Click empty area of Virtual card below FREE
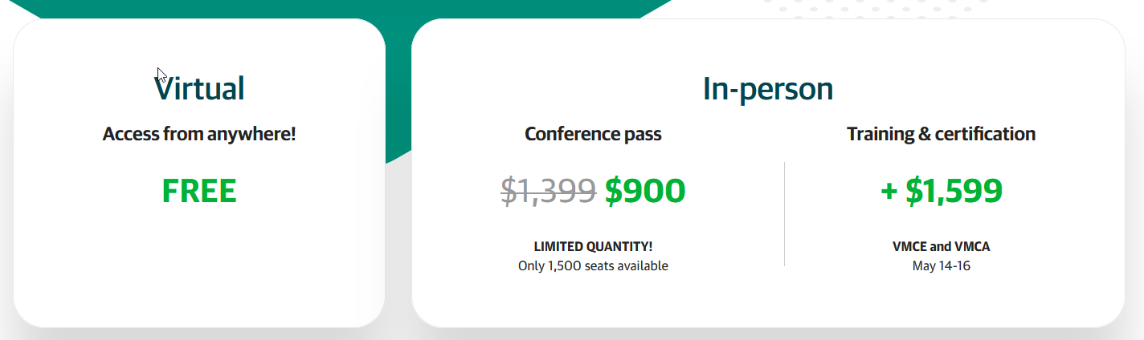This screenshot has height=340, width=1144. pyautogui.click(x=199, y=265)
